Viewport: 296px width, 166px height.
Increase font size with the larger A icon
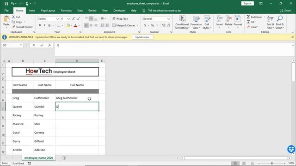click(x=74, y=18)
